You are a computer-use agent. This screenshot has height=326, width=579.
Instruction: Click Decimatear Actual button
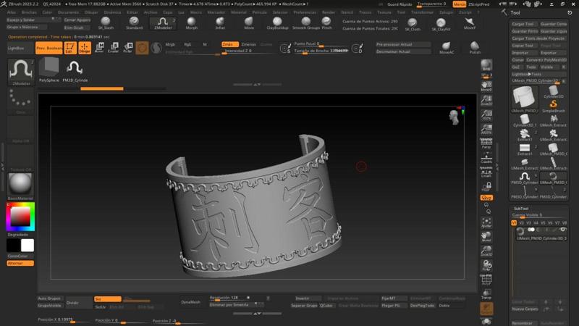(403, 51)
